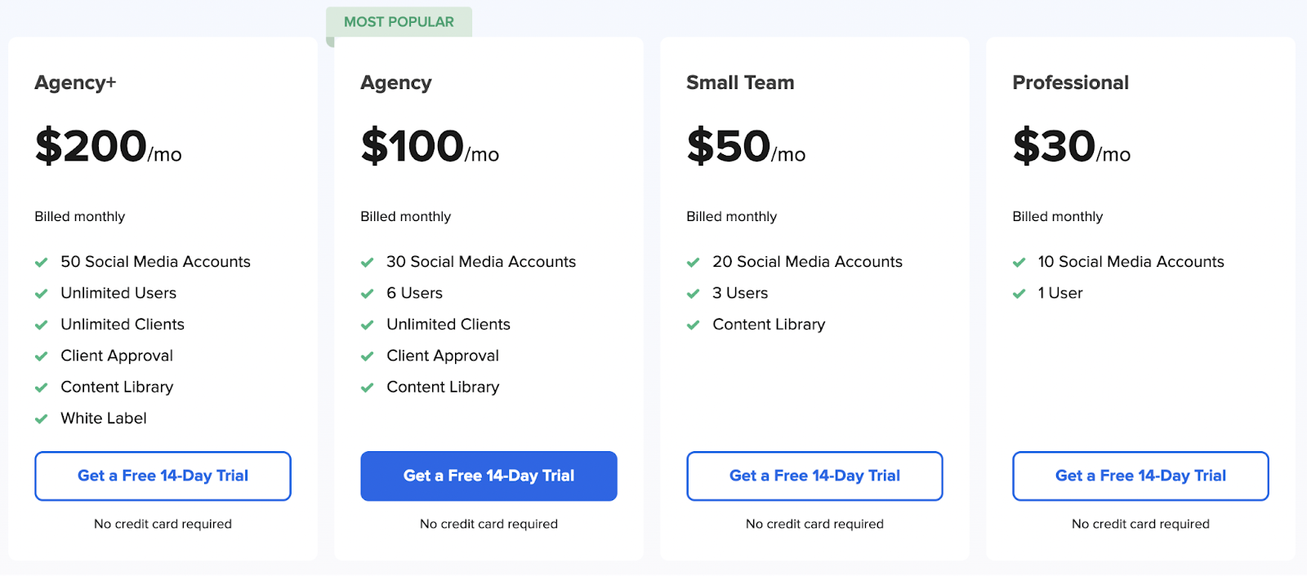The height and width of the screenshot is (576, 1307).
Task: Click the checkmark next to 6 Users
Action: (367, 293)
